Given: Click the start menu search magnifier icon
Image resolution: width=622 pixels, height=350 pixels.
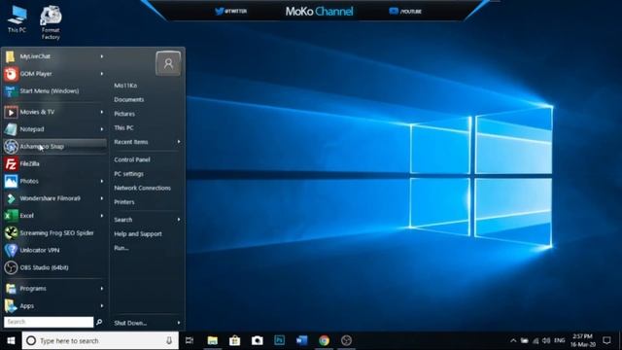Looking at the screenshot, I should click(99, 322).
